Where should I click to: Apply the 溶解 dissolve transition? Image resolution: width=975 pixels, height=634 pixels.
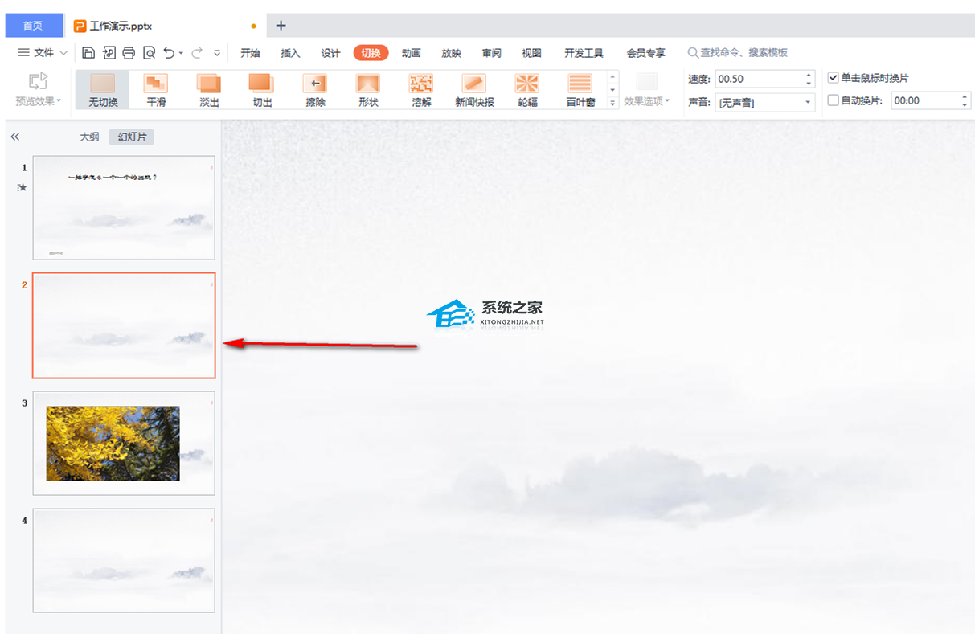421,90
